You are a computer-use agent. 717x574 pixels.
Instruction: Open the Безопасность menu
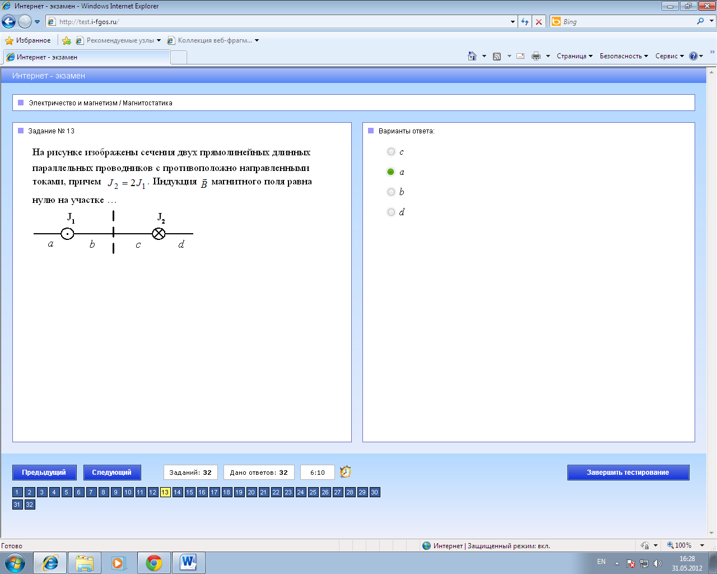(624, 56)
